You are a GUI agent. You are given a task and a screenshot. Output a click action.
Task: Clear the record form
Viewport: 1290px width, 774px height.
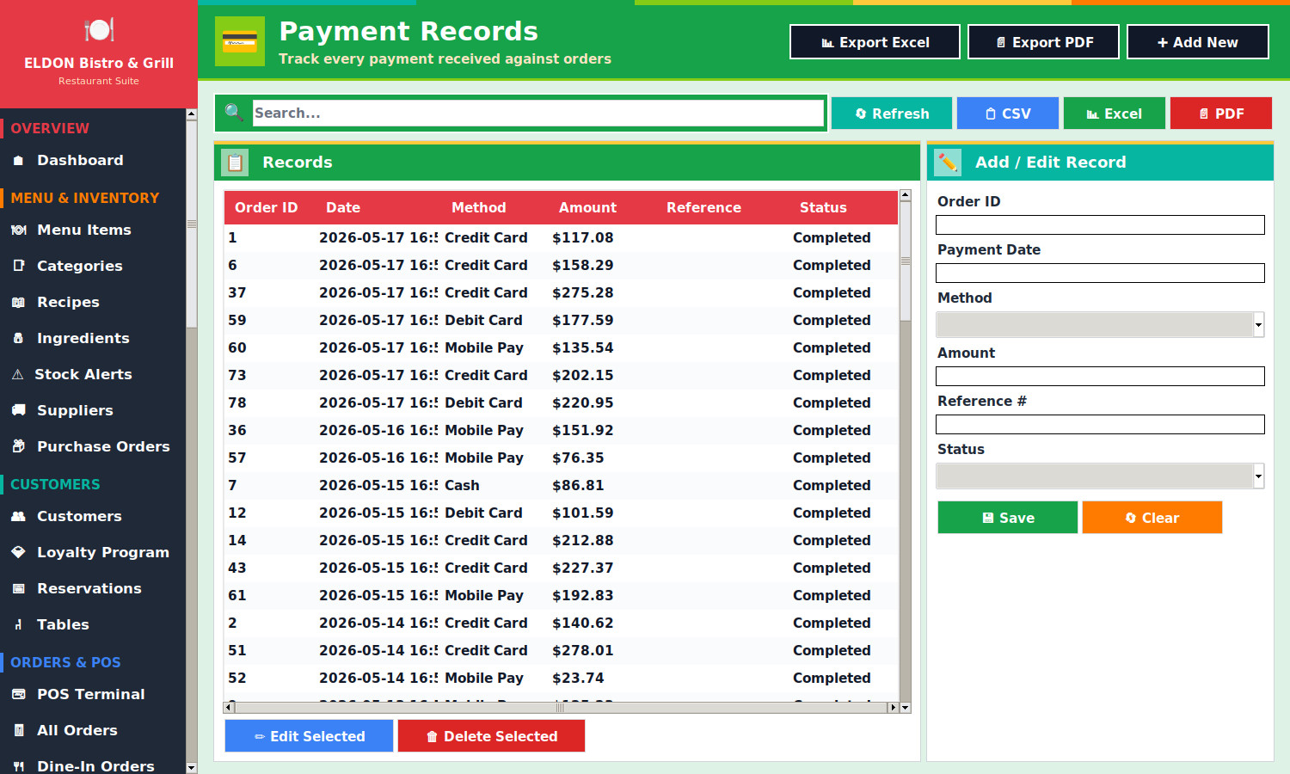pos(1152,518)
